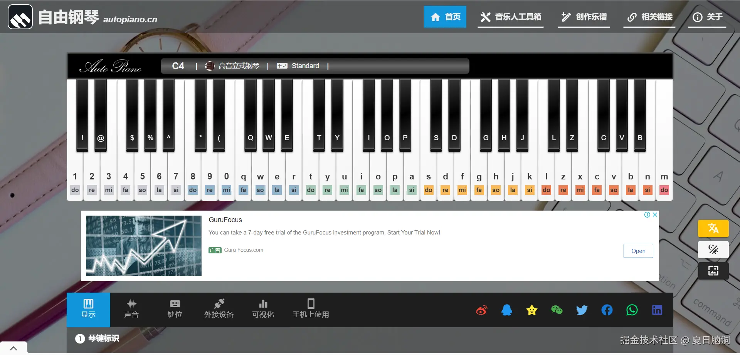The width and height of the screenshot is (740, 355).
Task: Go to the 首页 home tab
Action: point(445,17)
